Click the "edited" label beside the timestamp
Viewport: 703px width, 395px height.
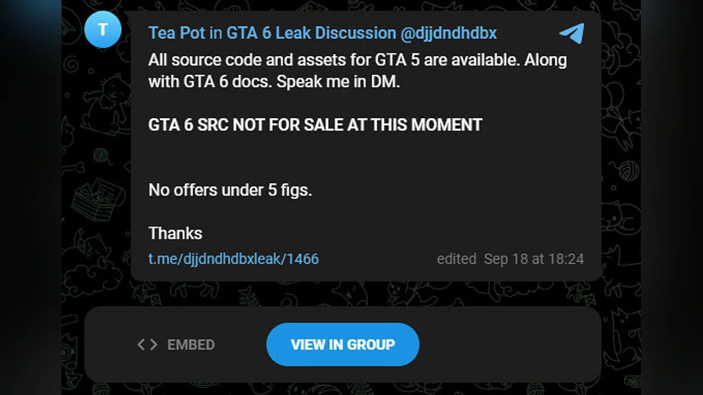(456, 259)
